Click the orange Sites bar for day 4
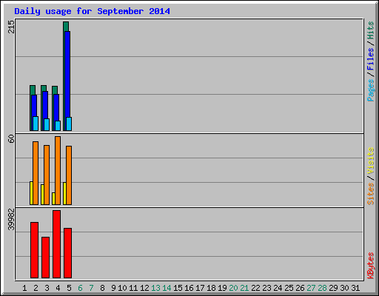The image size is (379, 296). click(x=58, y=170)
